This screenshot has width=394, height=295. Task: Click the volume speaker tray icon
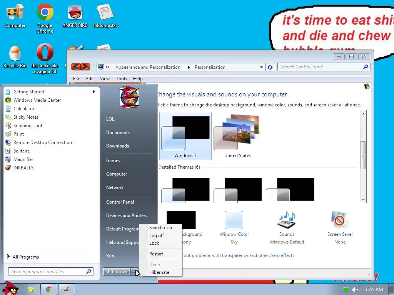355,290
